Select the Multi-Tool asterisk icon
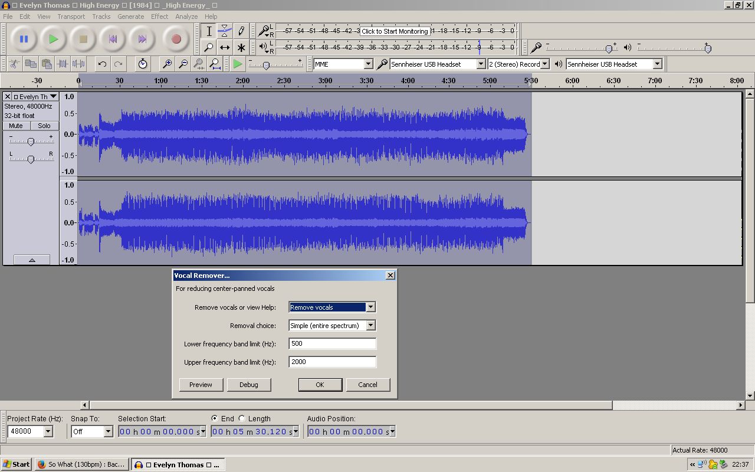 [241, 47]
